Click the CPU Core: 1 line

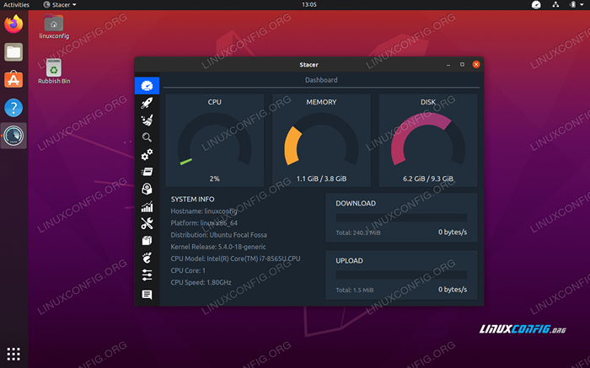188,270
